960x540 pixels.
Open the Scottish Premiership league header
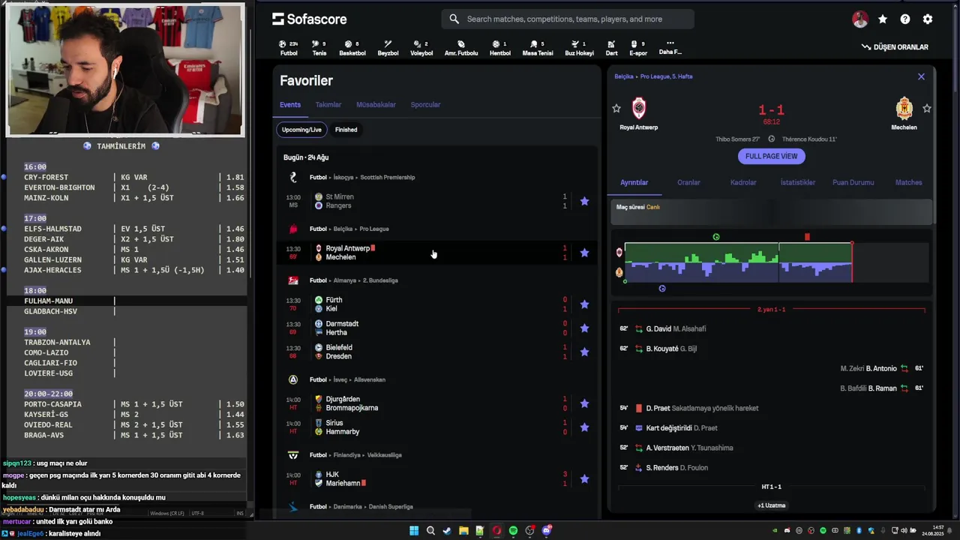[x=388, y=178]
